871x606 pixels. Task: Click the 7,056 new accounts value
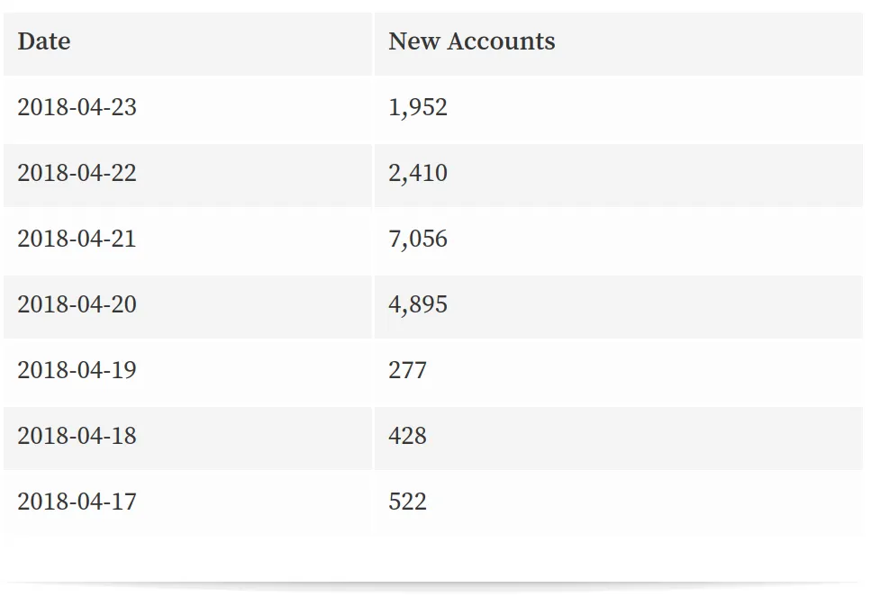pos(418,240)
